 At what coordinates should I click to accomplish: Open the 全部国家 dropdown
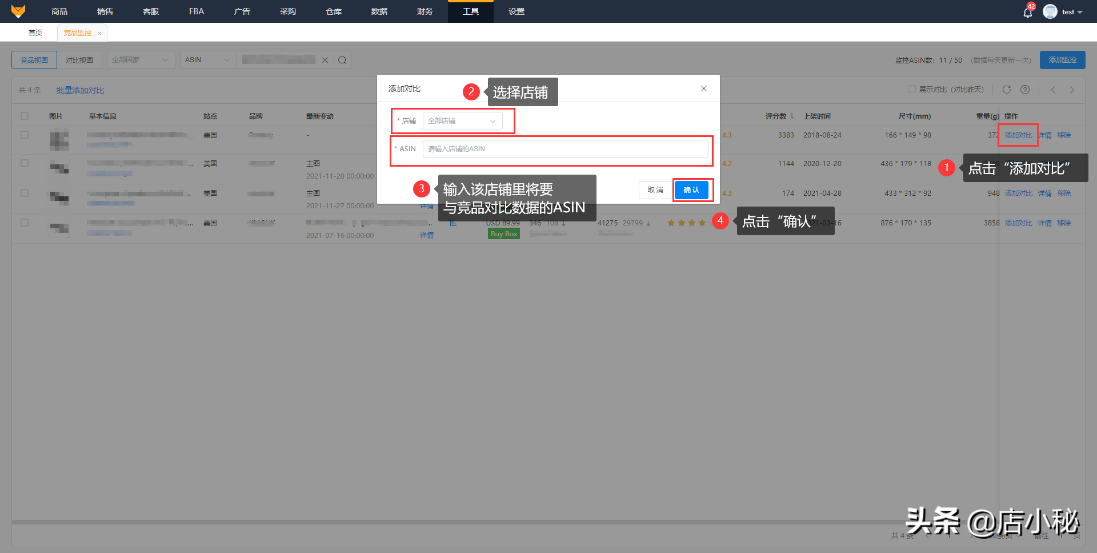(140, 59)
